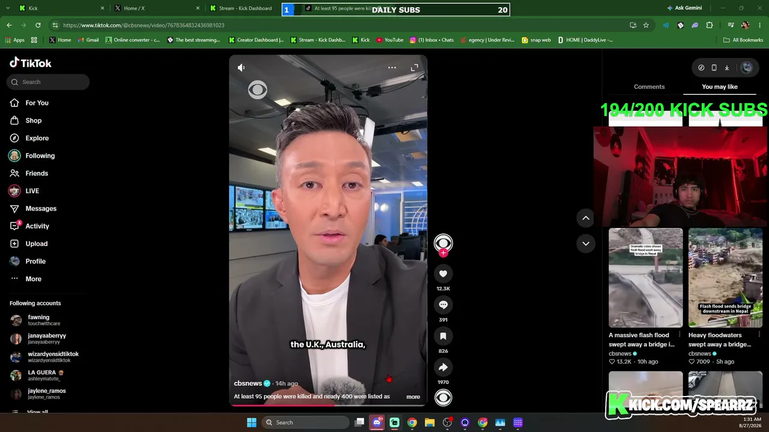769x432 pixels.
Task: Open the Chrome three-dot menu
Action: (x=760, y=25)
